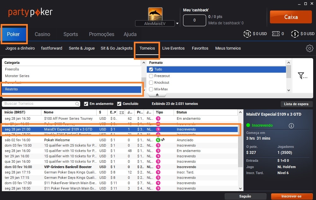Open the Casino main tab
The width and height of the screenshot is (316, 200).
42,34
